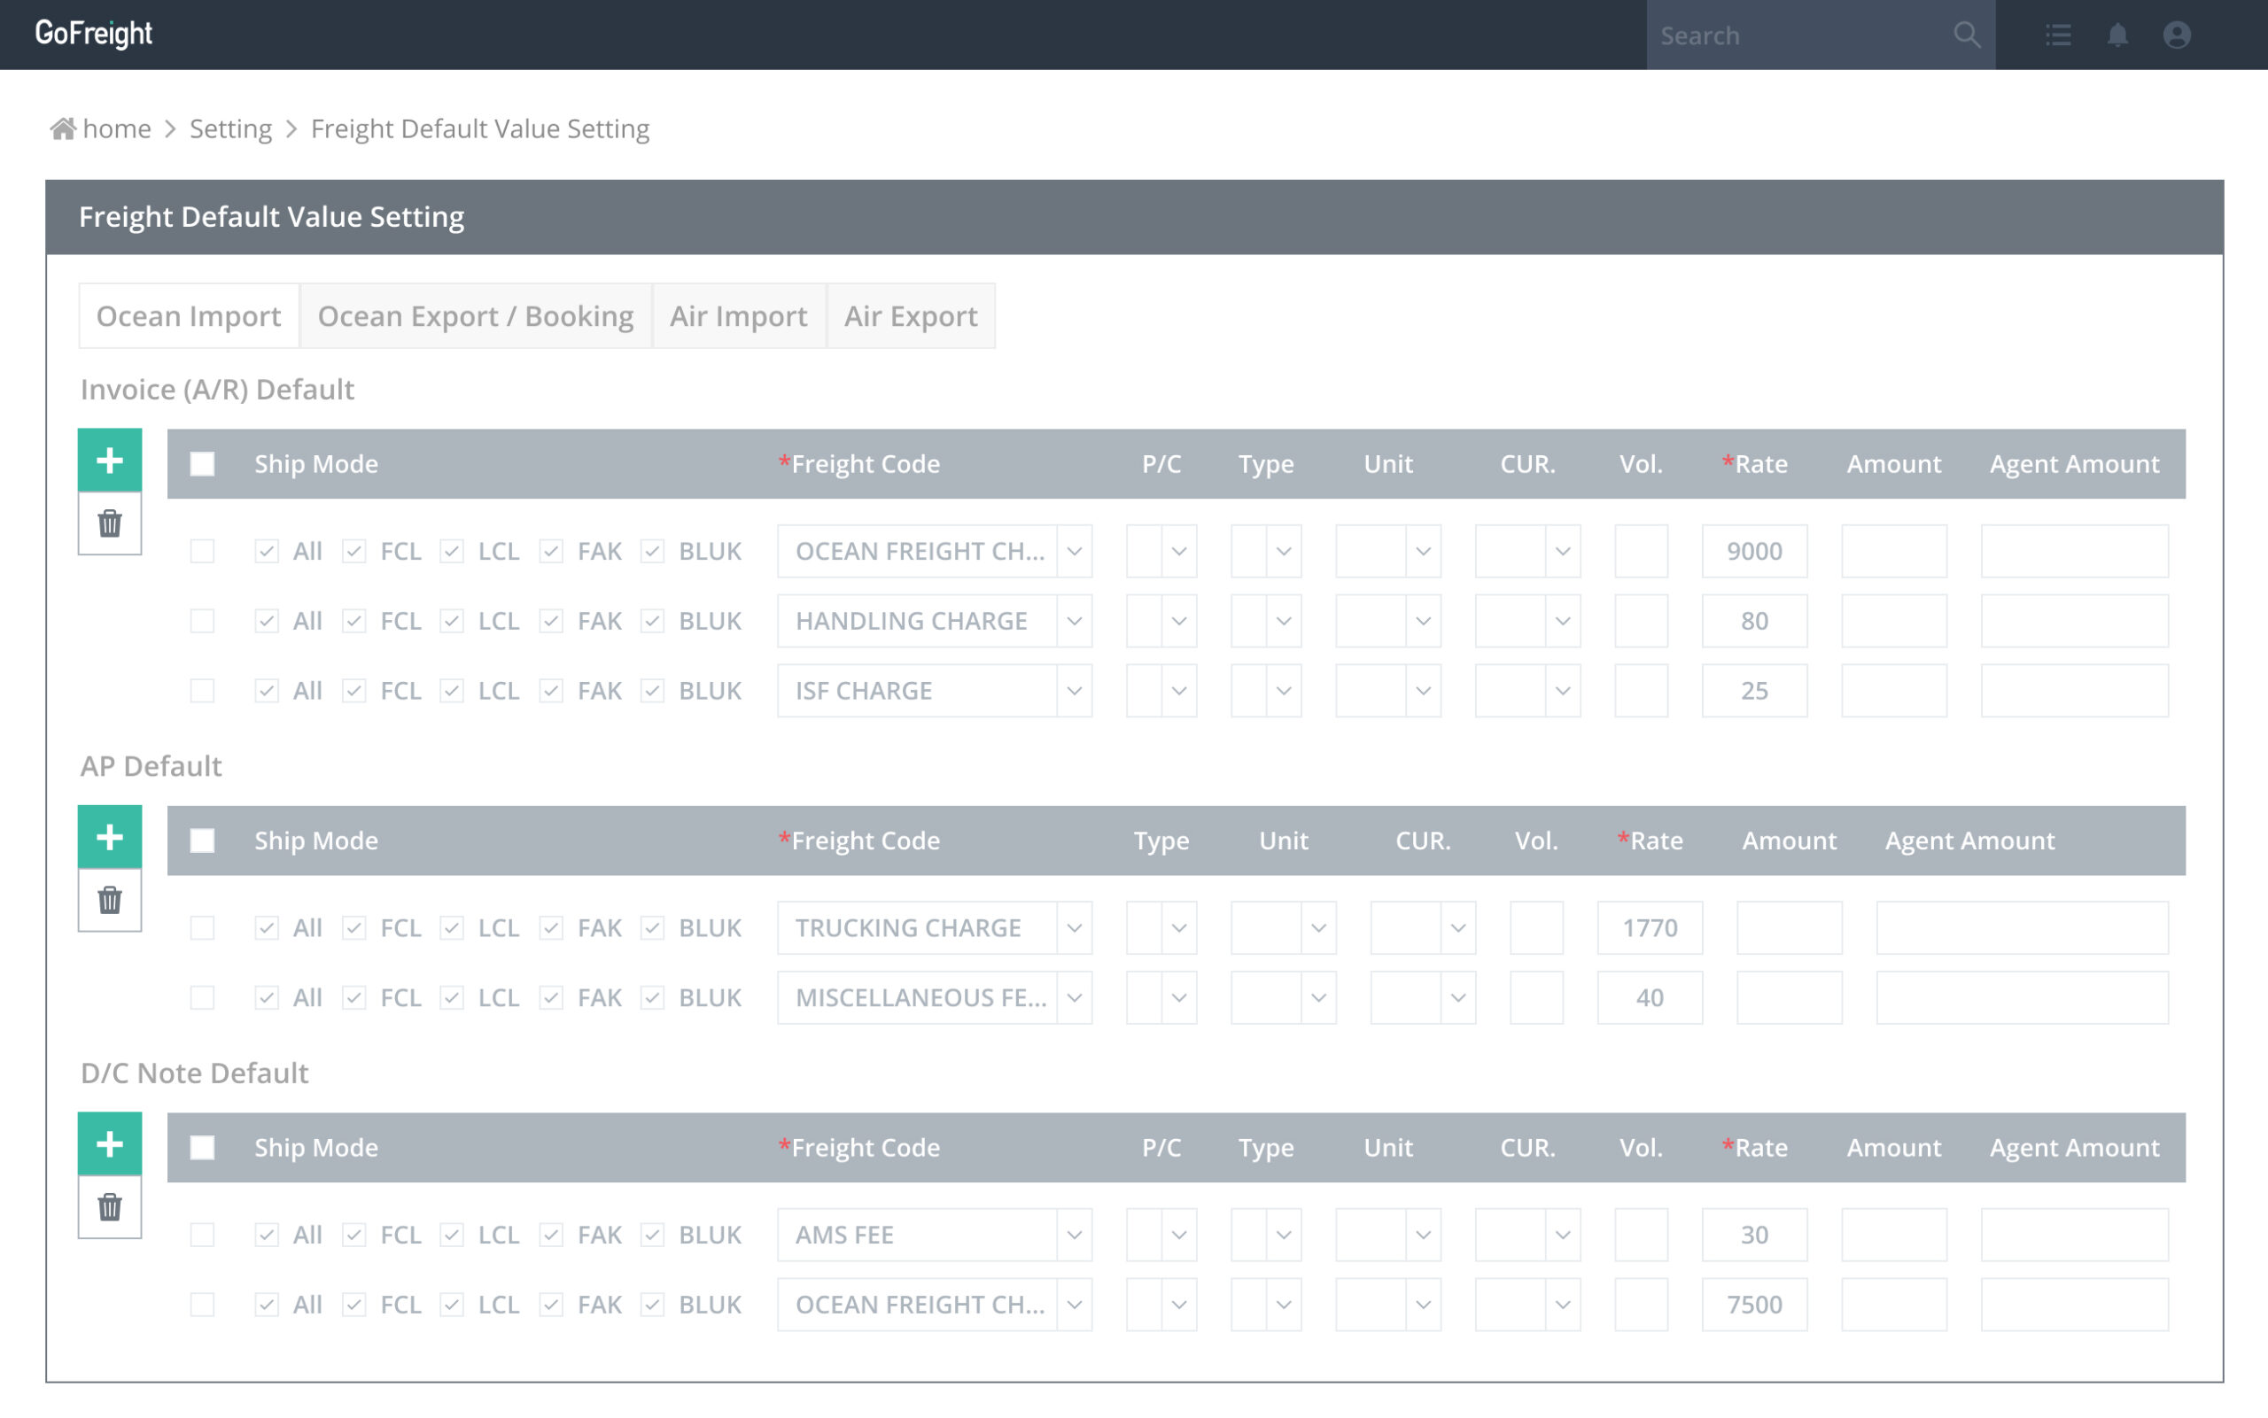
Task: Go to the Setting breadcrumb link
Action: tap(230, 128)
